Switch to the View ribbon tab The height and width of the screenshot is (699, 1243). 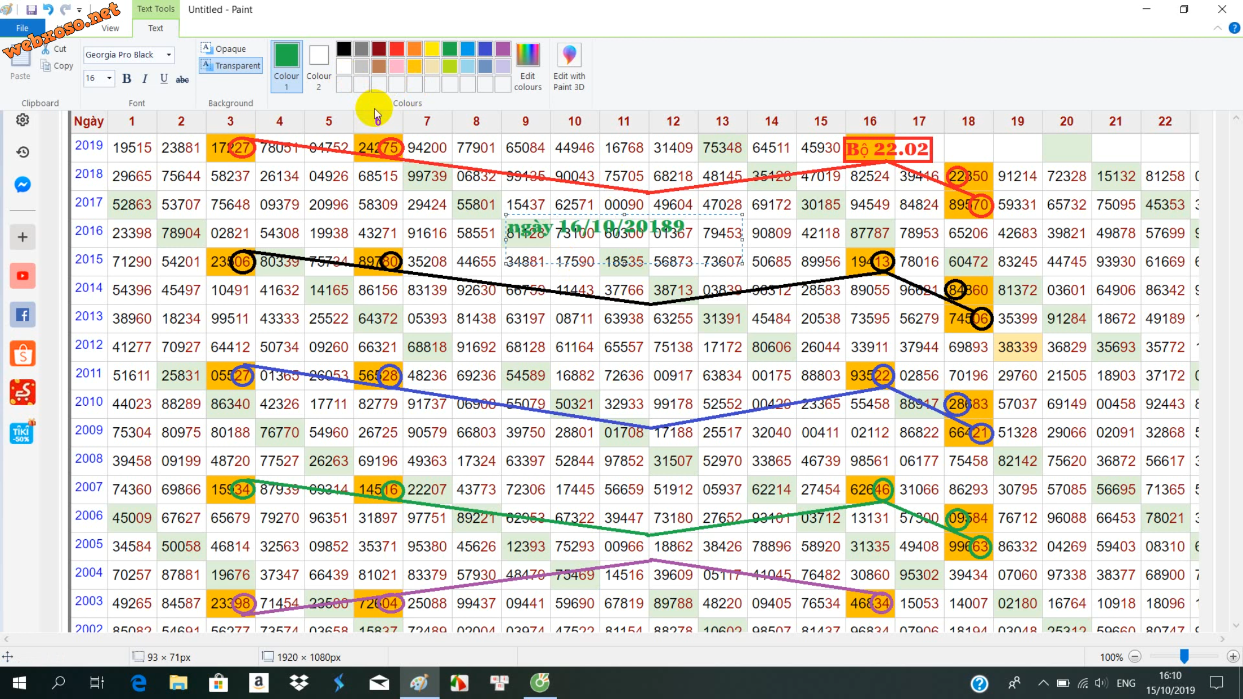110,28
